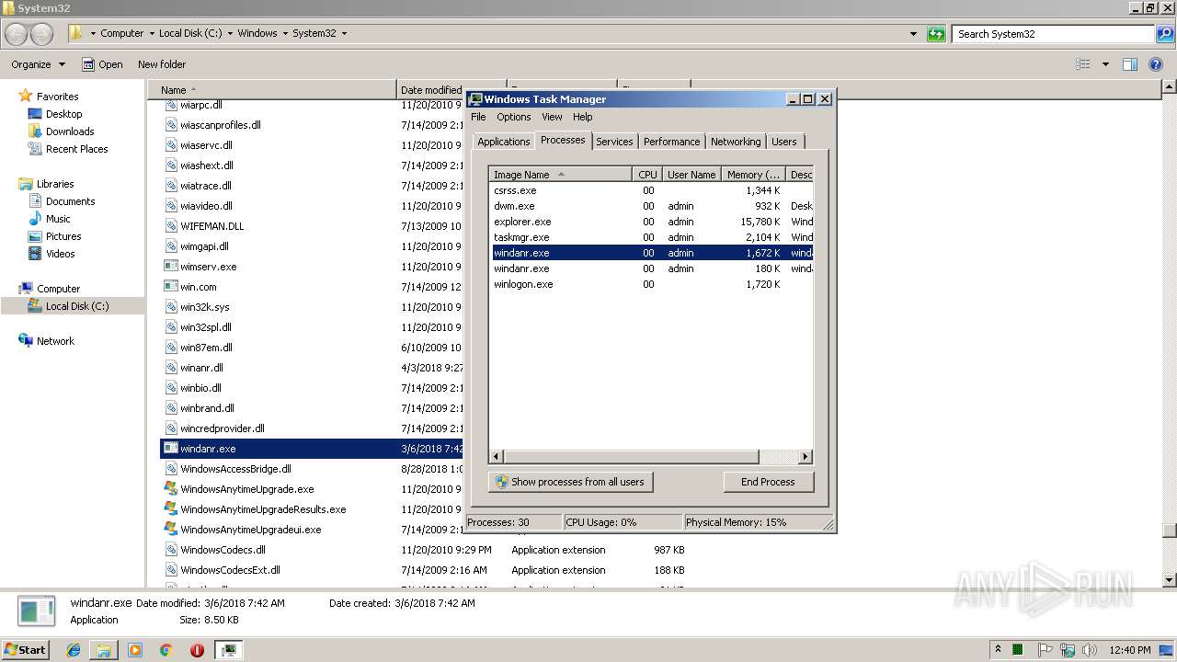Click Task Manager taskbar button
Viewport: 1177px width, 662px height.
(228, 650)
